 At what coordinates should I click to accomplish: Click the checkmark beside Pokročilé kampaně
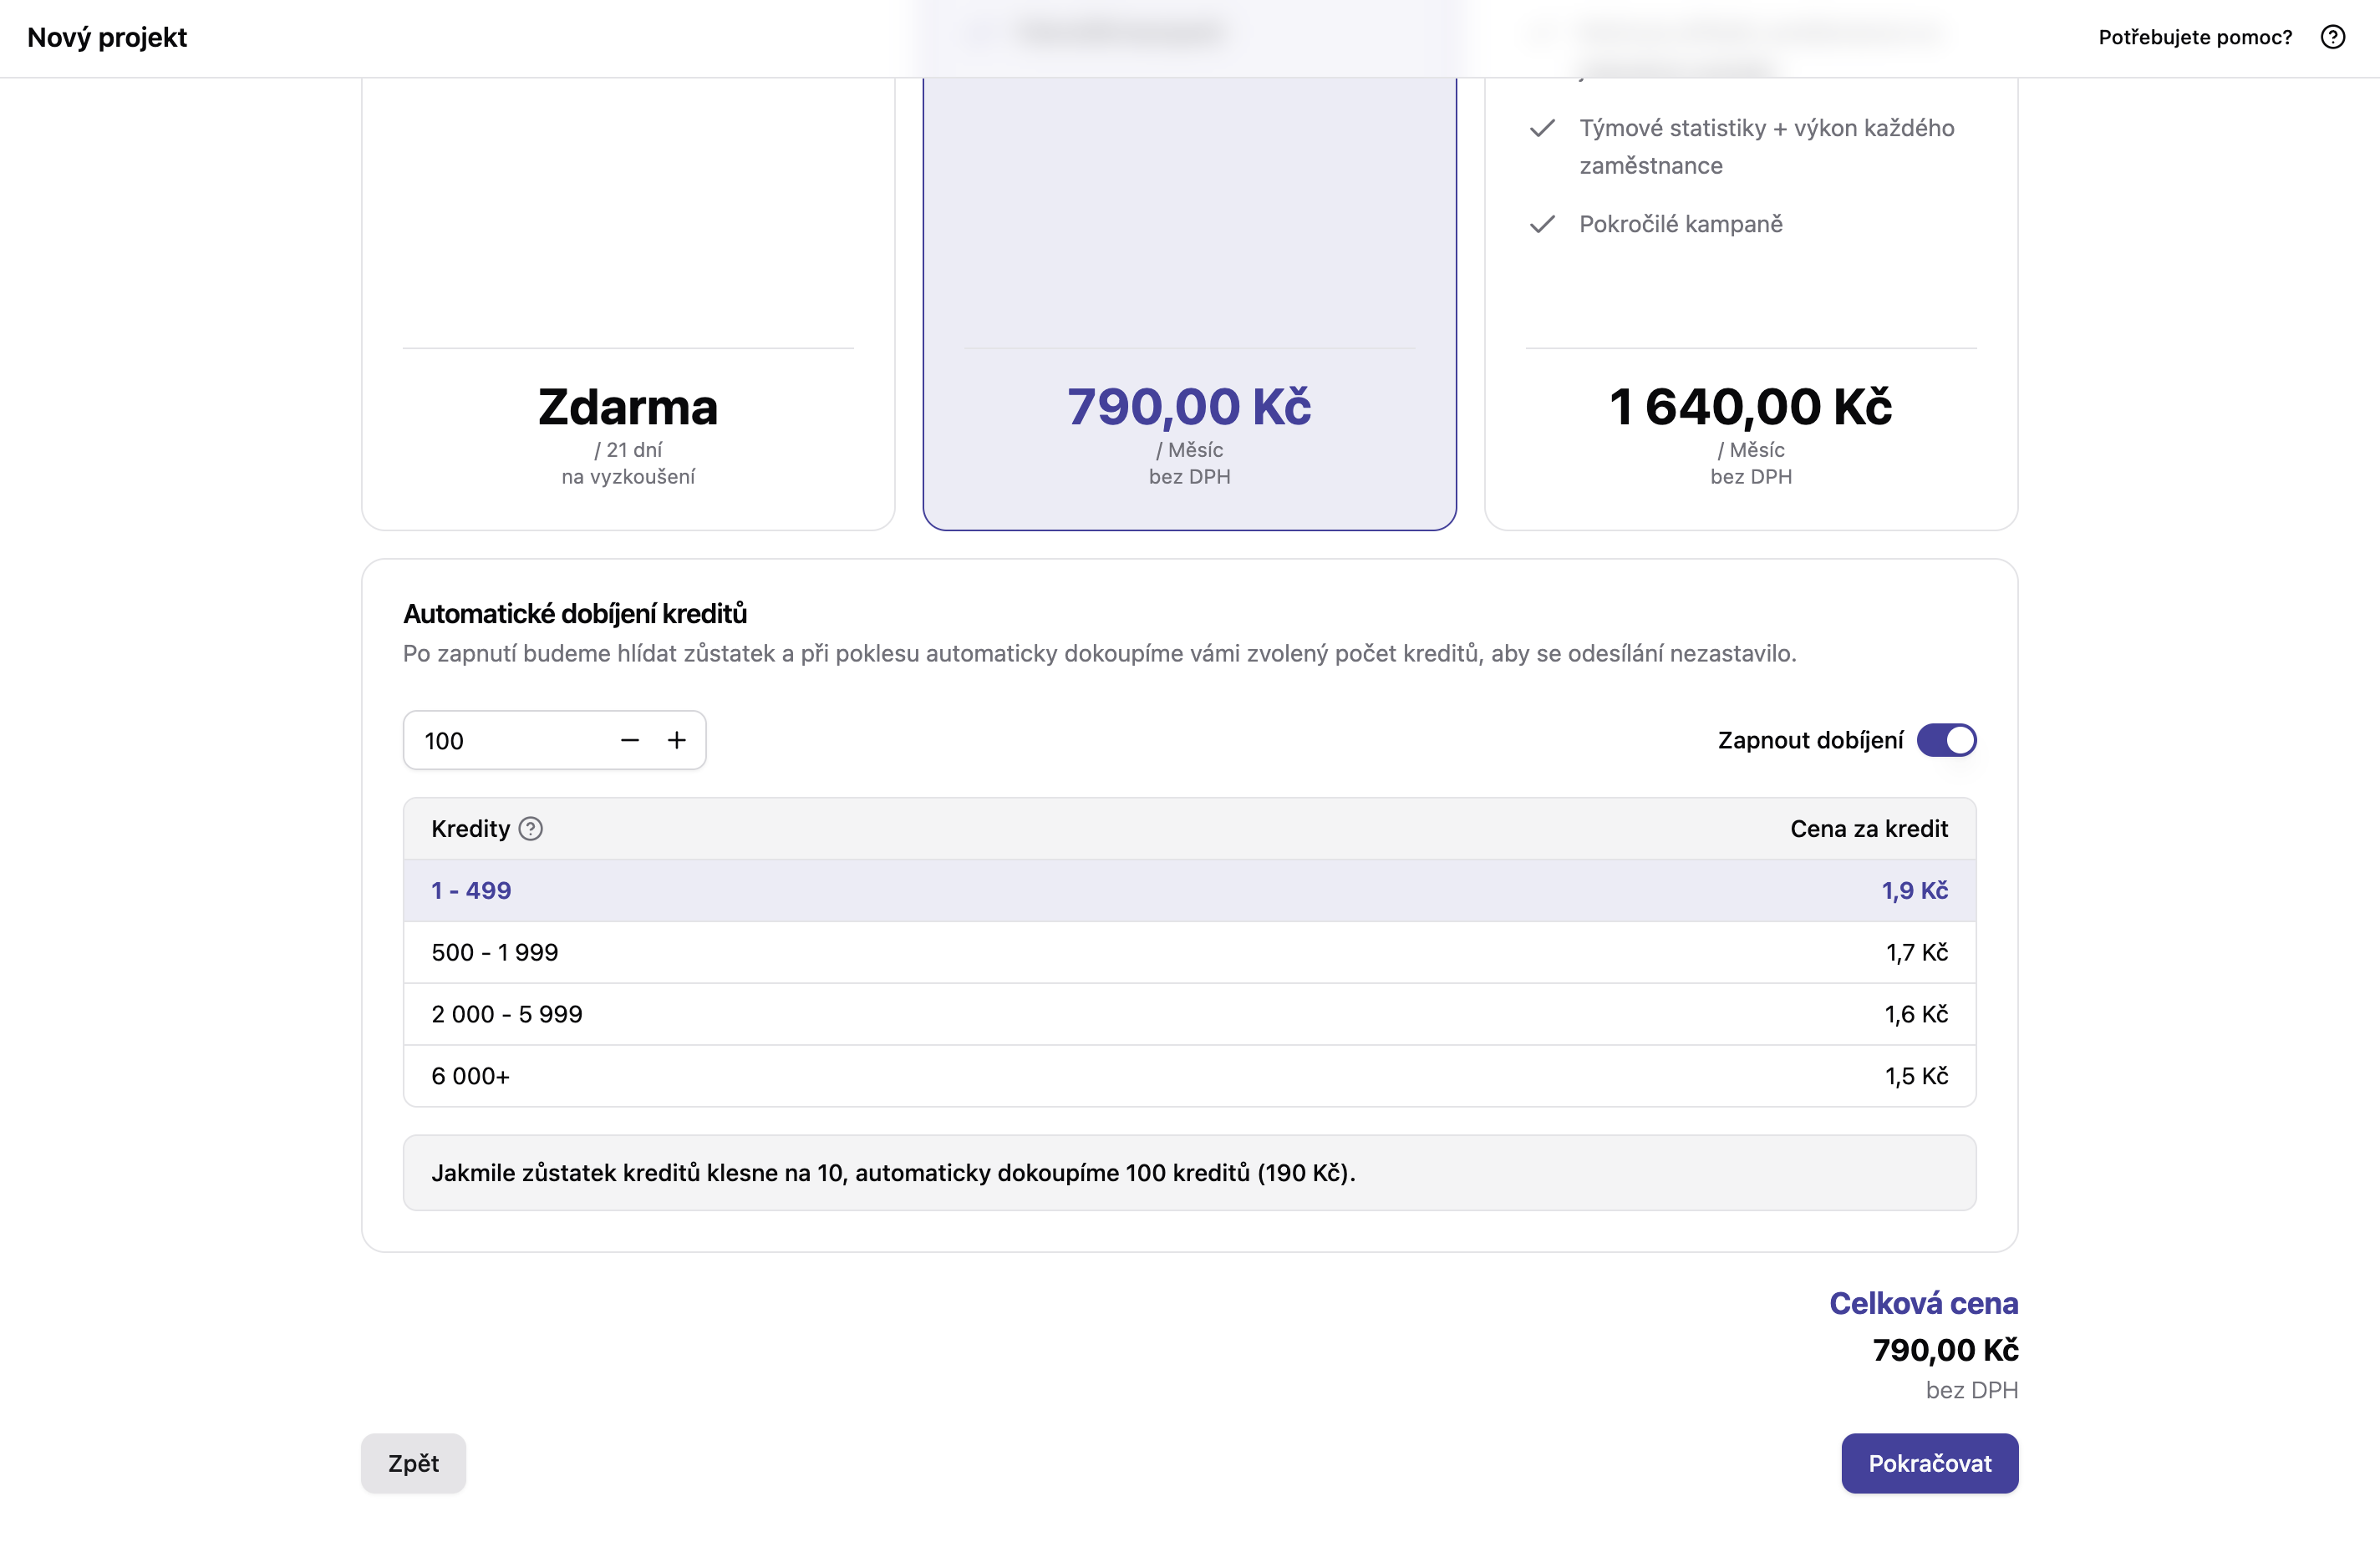point(1543,224)
